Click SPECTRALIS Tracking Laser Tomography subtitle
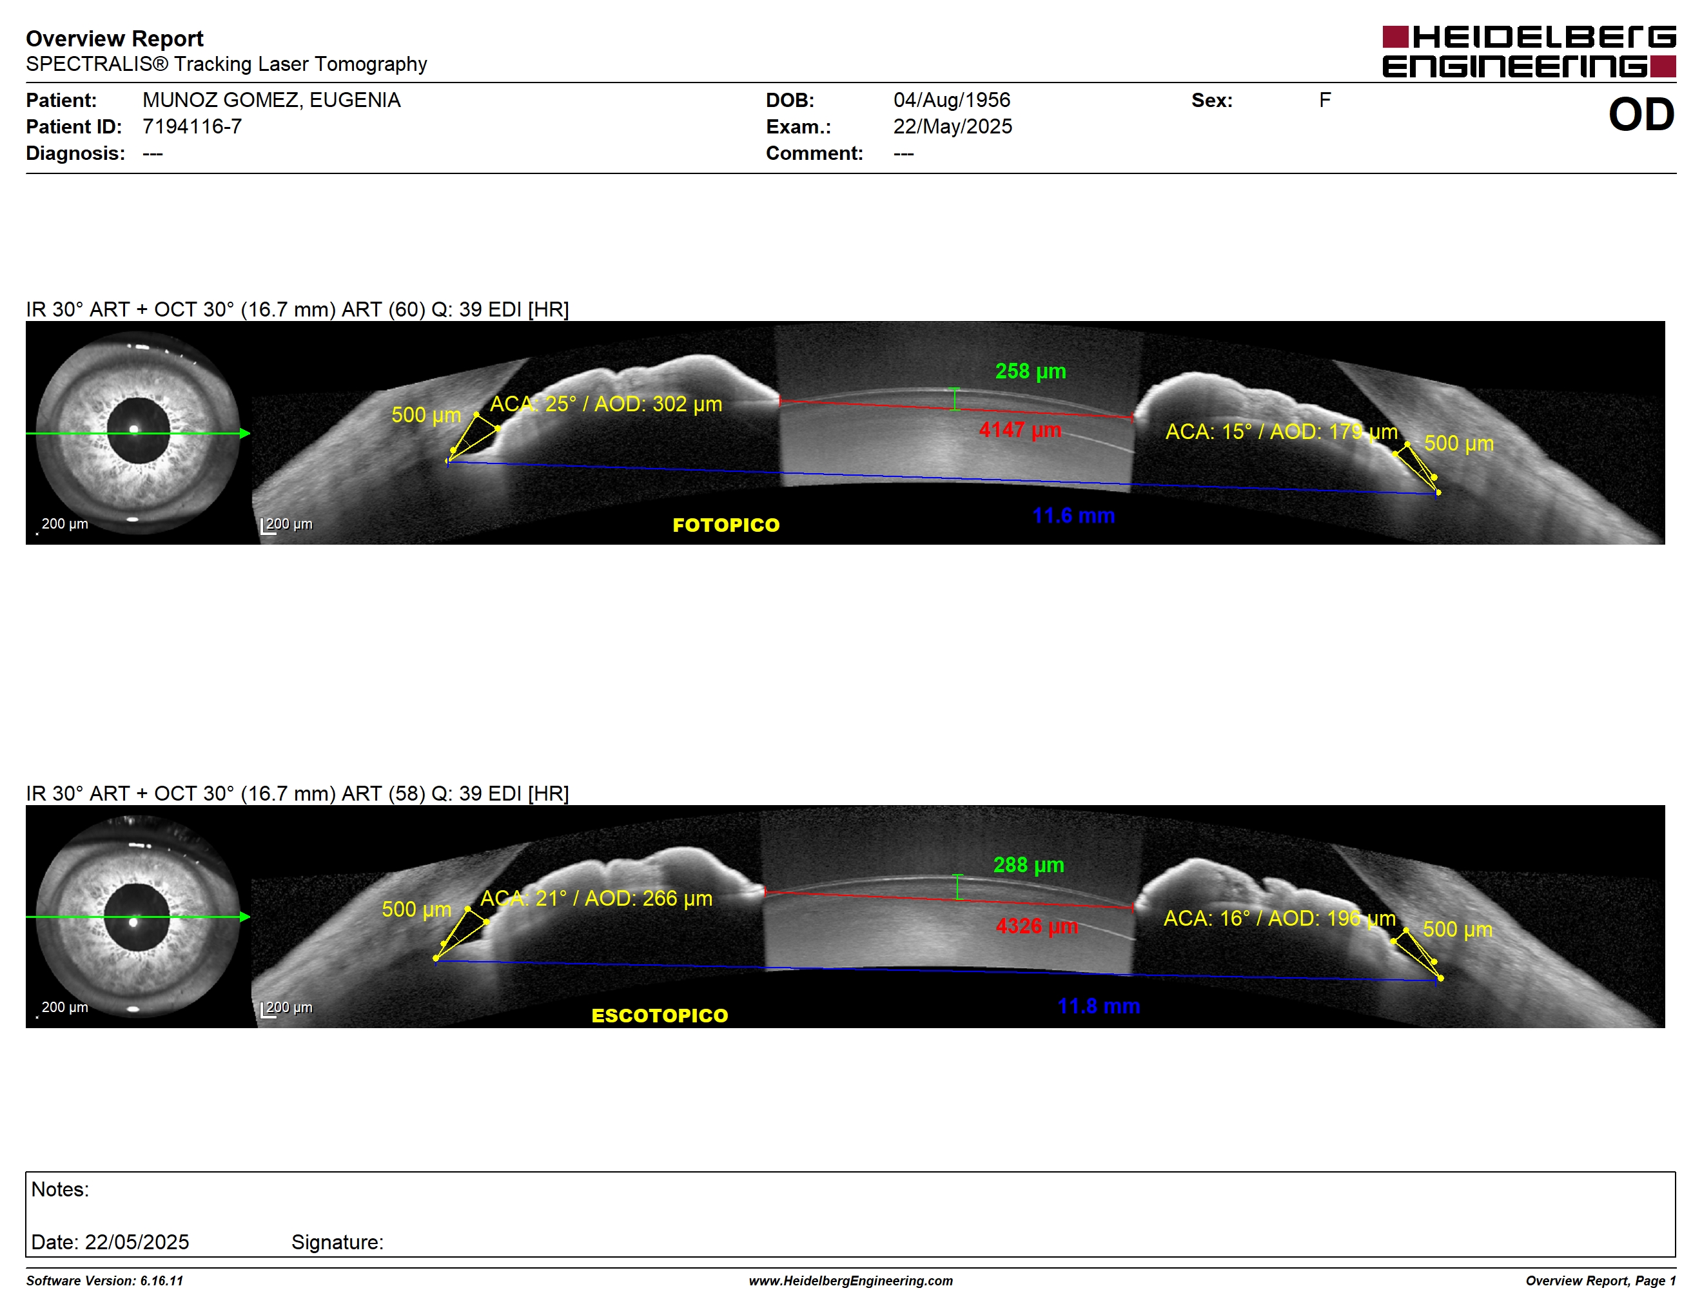The height and width of the screenshot is (1315, 1702). click(x=226, y=64)
